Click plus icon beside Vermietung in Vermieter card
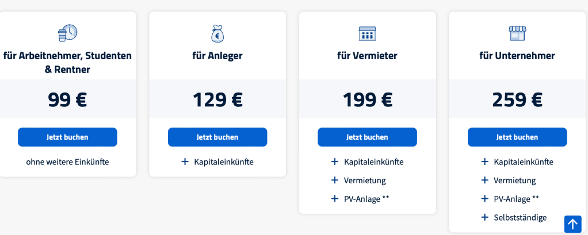588x235 pixels. (x=335, y=180)
